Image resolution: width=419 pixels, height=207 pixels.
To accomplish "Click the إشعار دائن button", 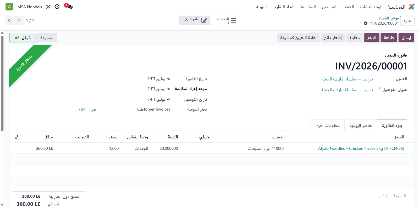I will [333, 38].
